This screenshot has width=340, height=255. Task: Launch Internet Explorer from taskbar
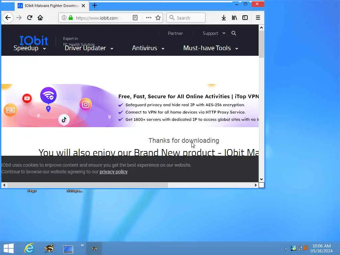point(29,248)
